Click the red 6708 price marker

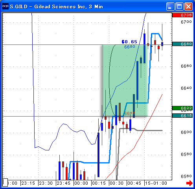(182, 15)
